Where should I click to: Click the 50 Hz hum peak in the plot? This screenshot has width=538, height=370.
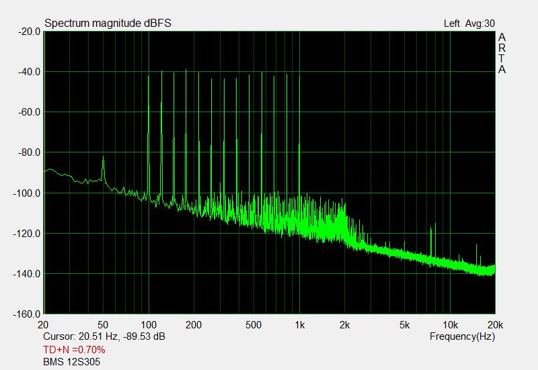pos(103,158)
